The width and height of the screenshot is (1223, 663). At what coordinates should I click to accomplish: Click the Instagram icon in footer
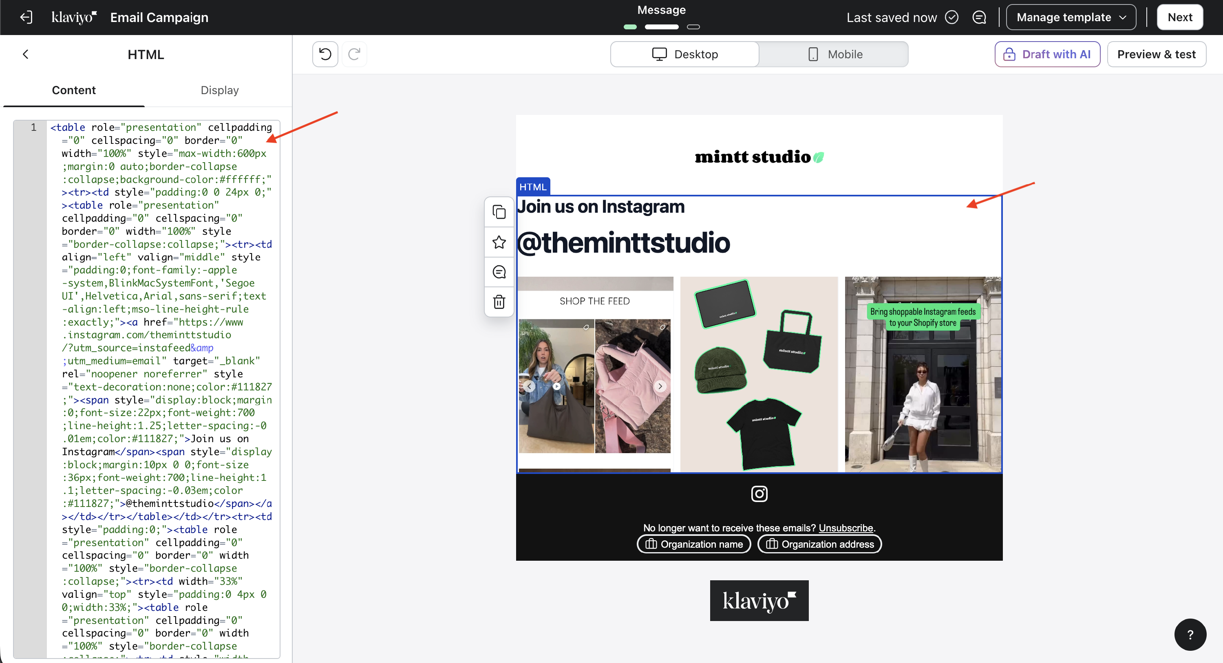point(759,493)
